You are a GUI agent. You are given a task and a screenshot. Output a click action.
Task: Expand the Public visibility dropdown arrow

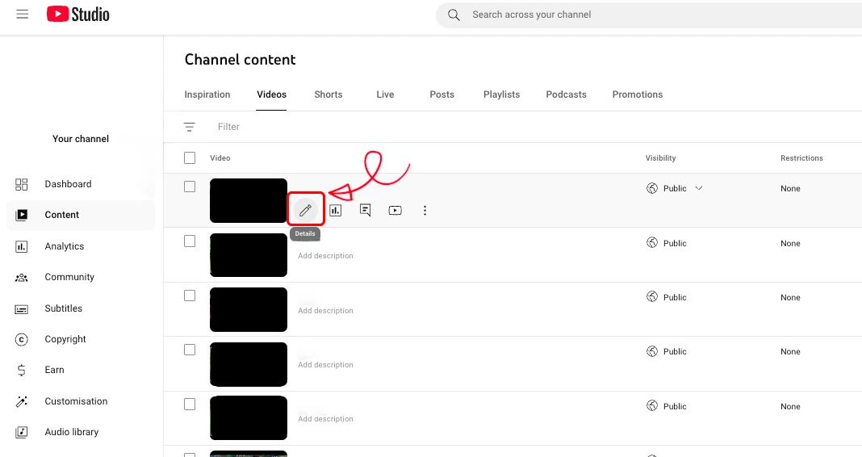pyautogui.click(x=699, y=188)
